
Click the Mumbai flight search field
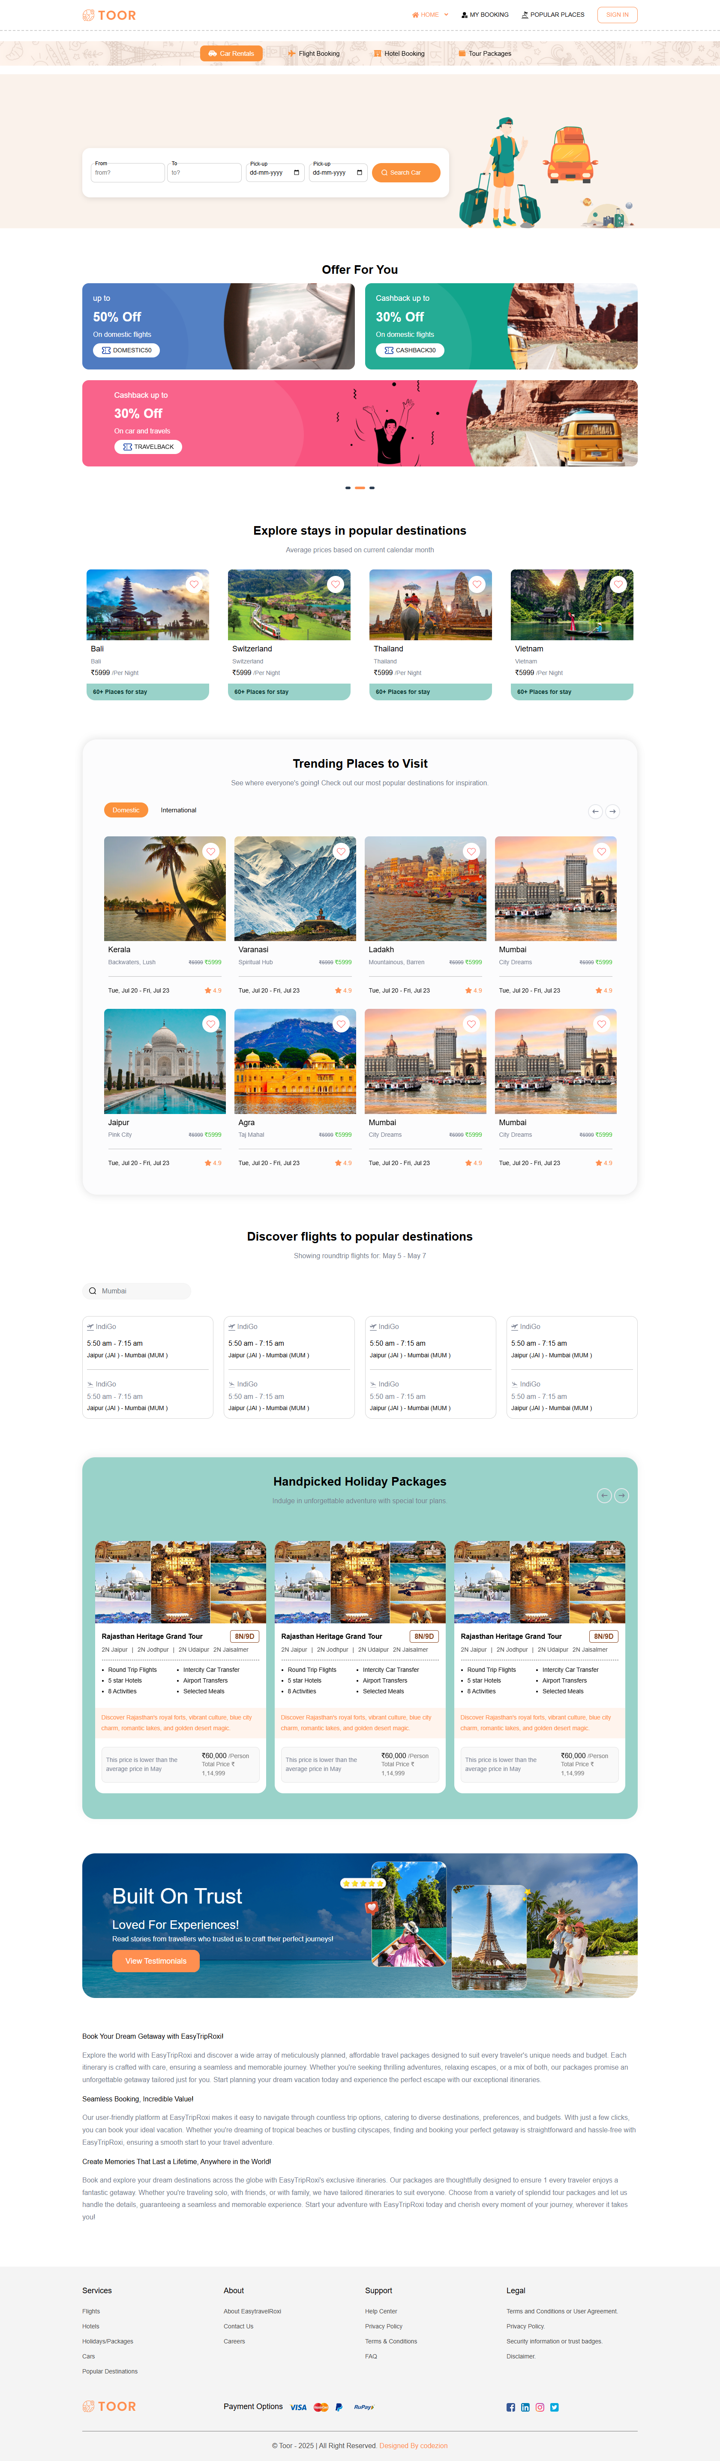point(136,1291)
